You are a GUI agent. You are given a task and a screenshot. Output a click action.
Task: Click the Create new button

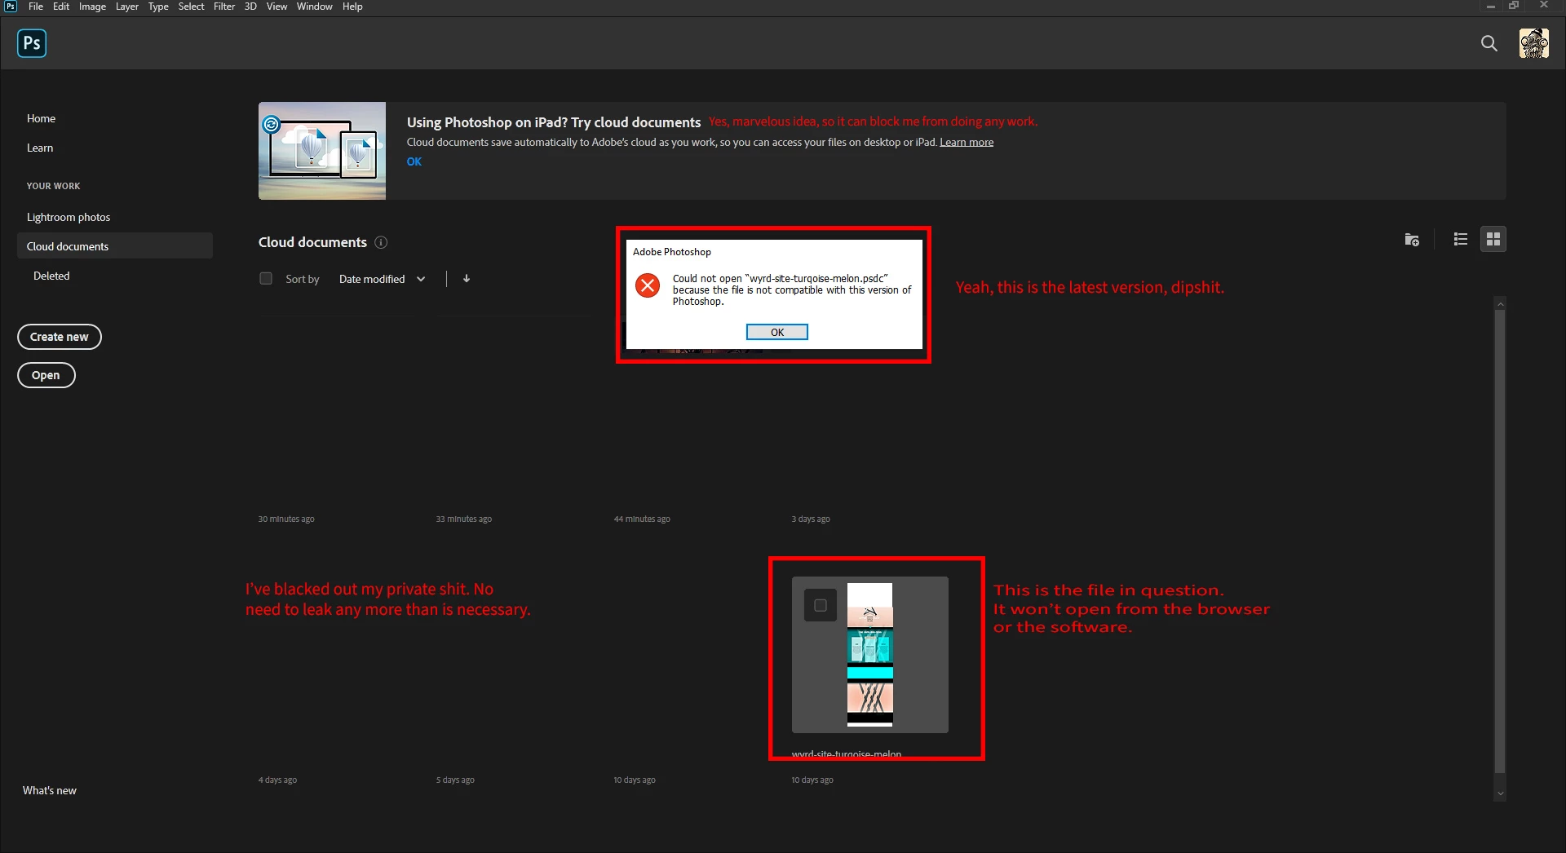60,337
